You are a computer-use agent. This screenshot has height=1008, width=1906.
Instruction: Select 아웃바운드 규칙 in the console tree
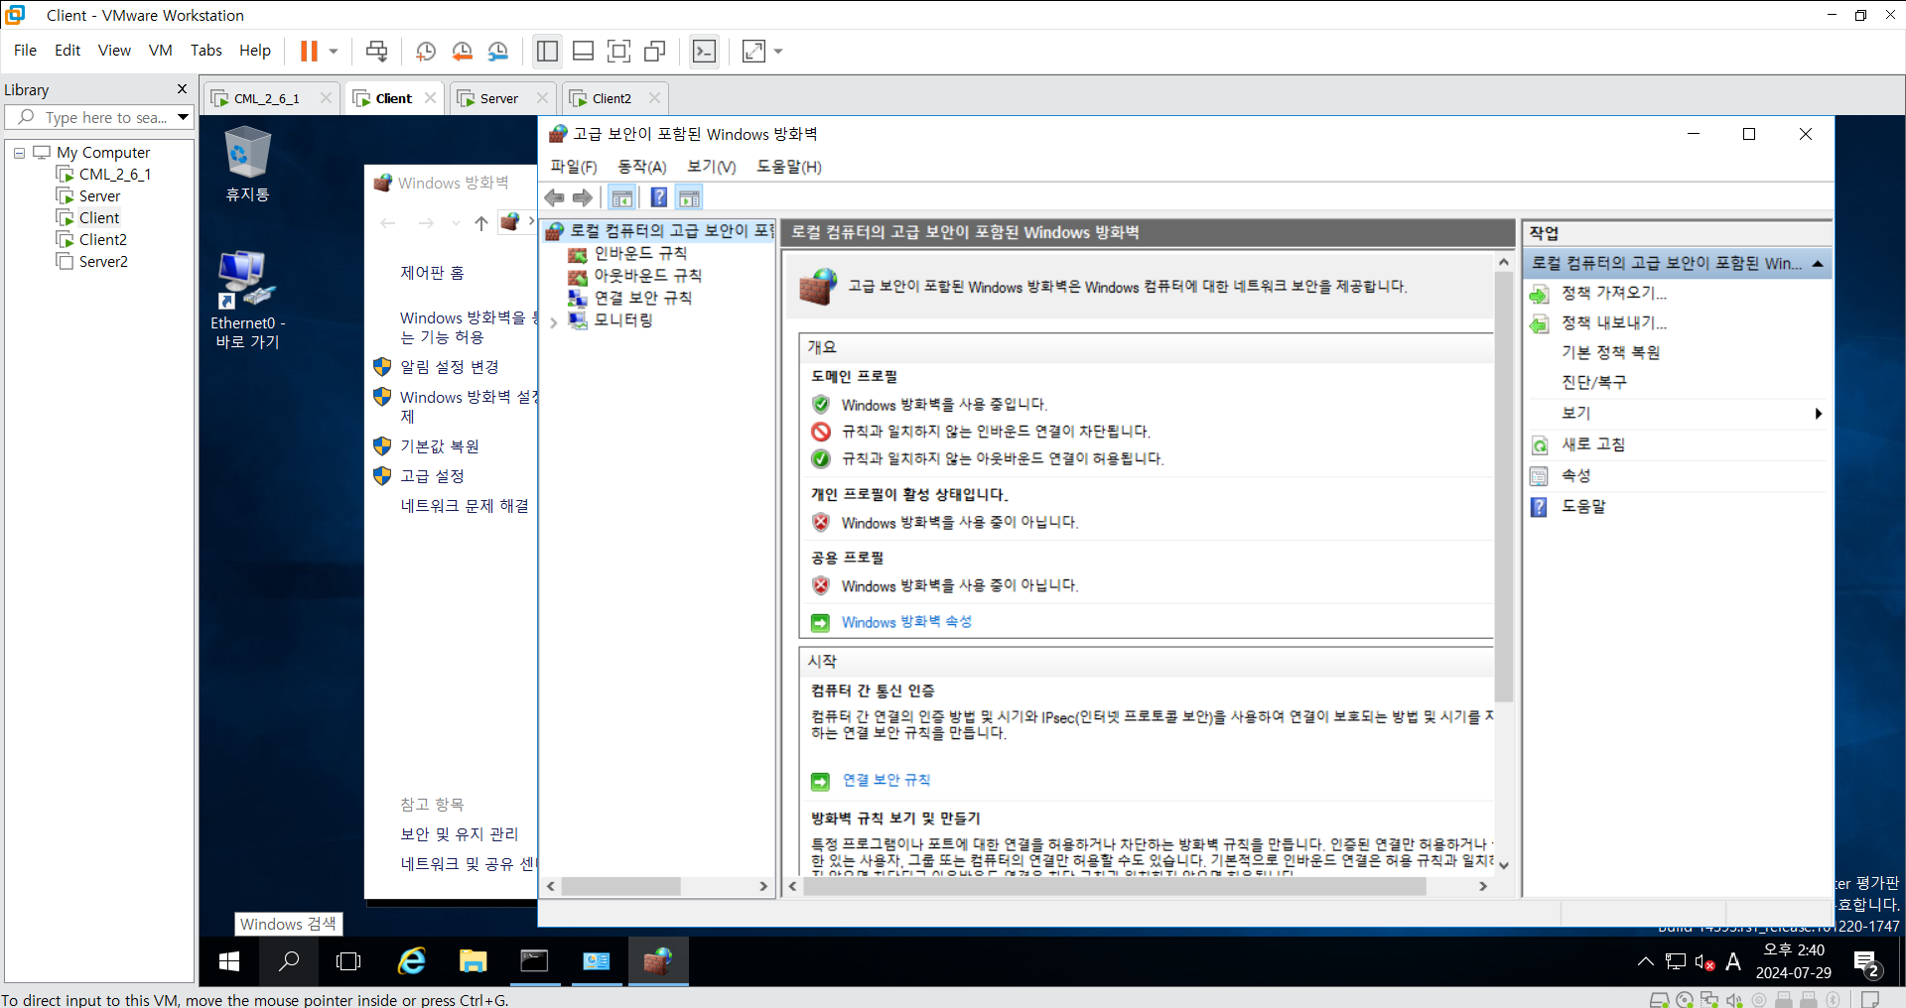[647, 276]
